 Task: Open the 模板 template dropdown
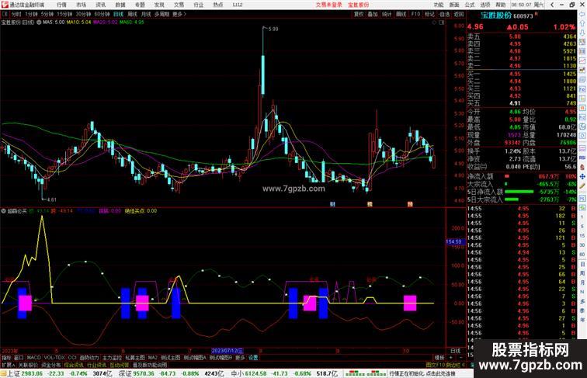(439, 358)
